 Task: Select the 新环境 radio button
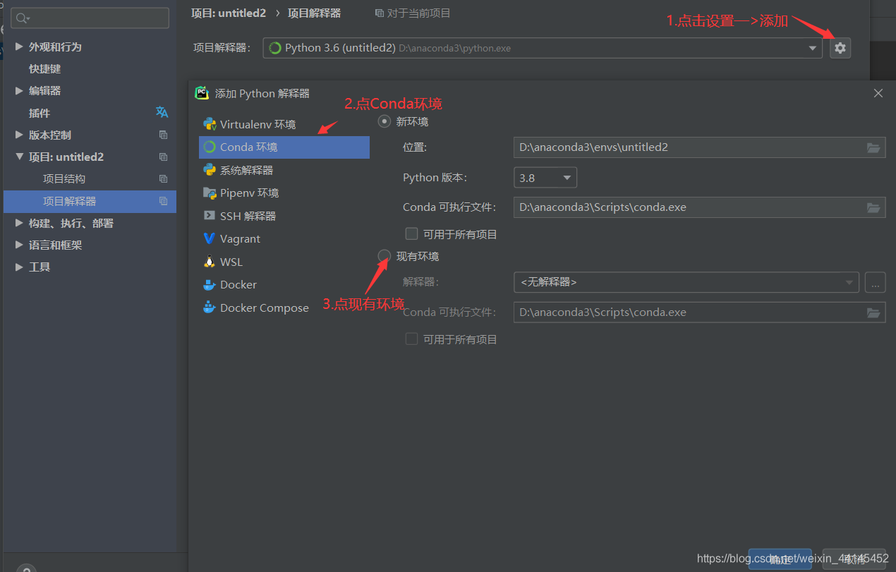(385, 121)
